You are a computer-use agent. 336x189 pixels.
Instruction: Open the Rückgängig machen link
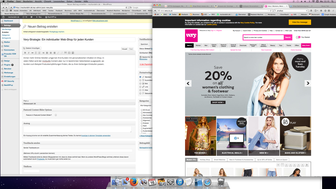57,32
